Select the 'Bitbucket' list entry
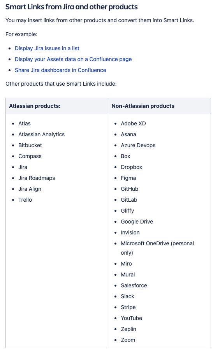The height and width of the screenshot is (352, 220). coord(30,146)
